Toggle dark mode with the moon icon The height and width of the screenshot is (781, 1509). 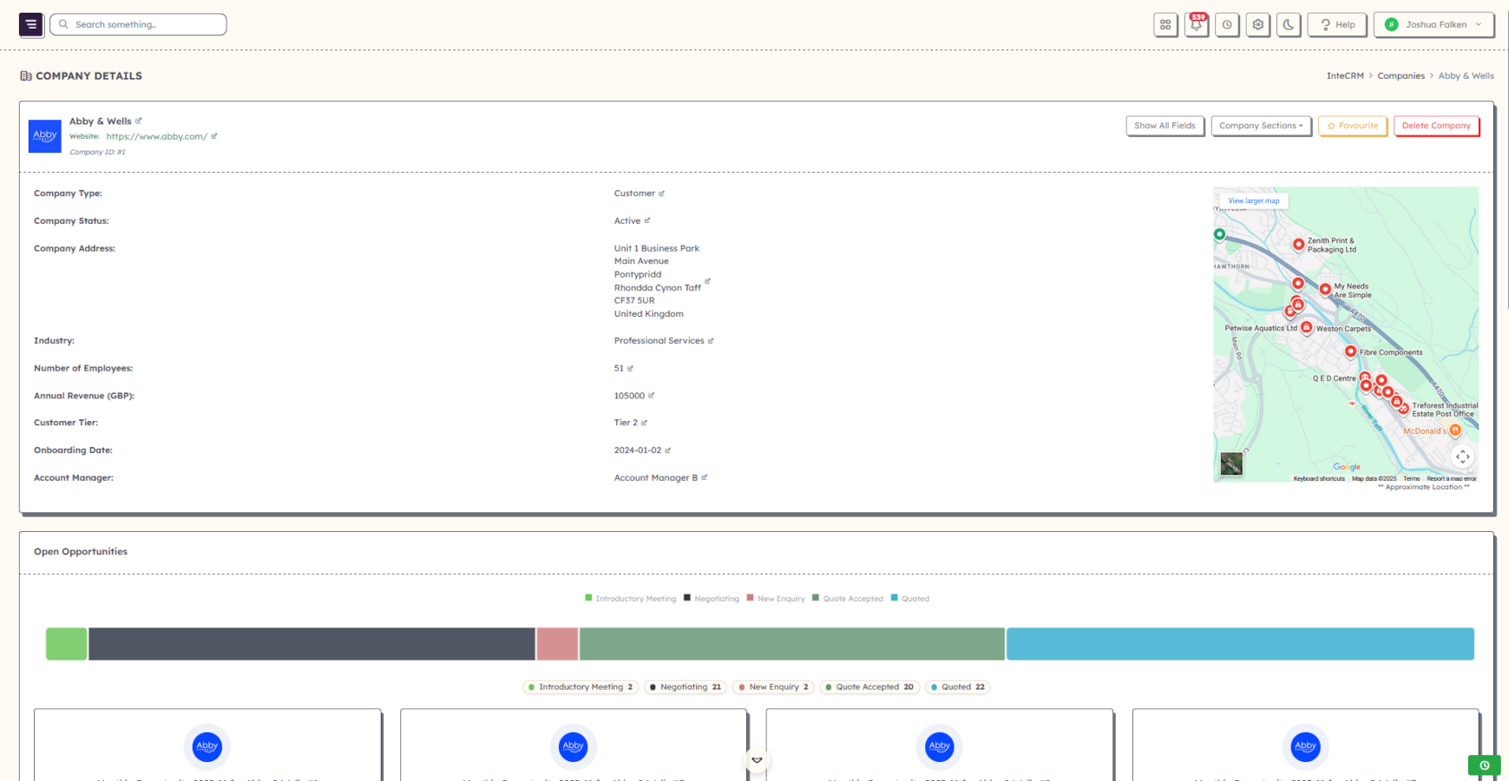click(1289, 24)
